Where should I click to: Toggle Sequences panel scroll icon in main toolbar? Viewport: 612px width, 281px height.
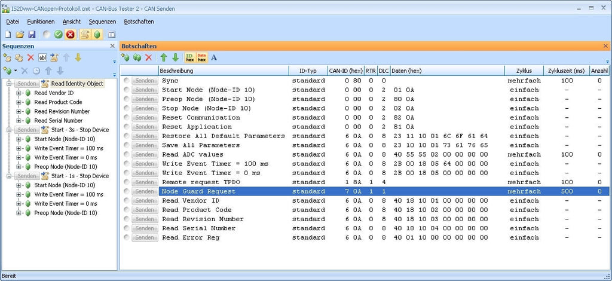click(x=85, y=34)
